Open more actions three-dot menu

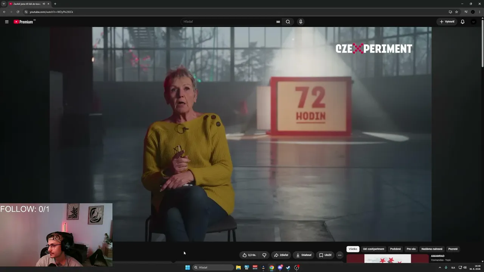(340, 255)
